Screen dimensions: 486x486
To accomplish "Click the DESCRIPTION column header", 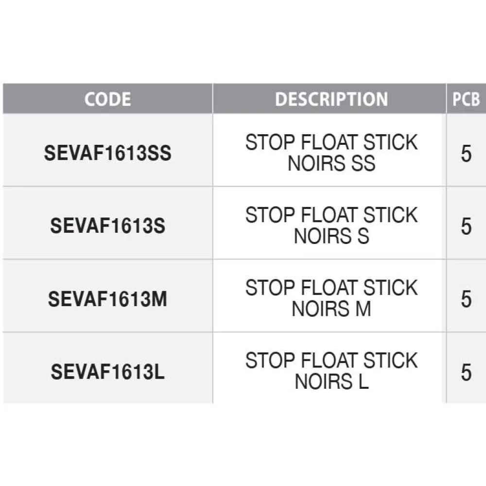I will click(x=331, y=99).
